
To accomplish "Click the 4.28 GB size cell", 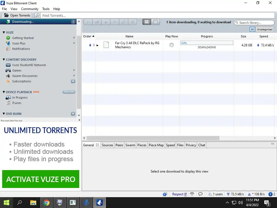I will click(x=247, y=45).
